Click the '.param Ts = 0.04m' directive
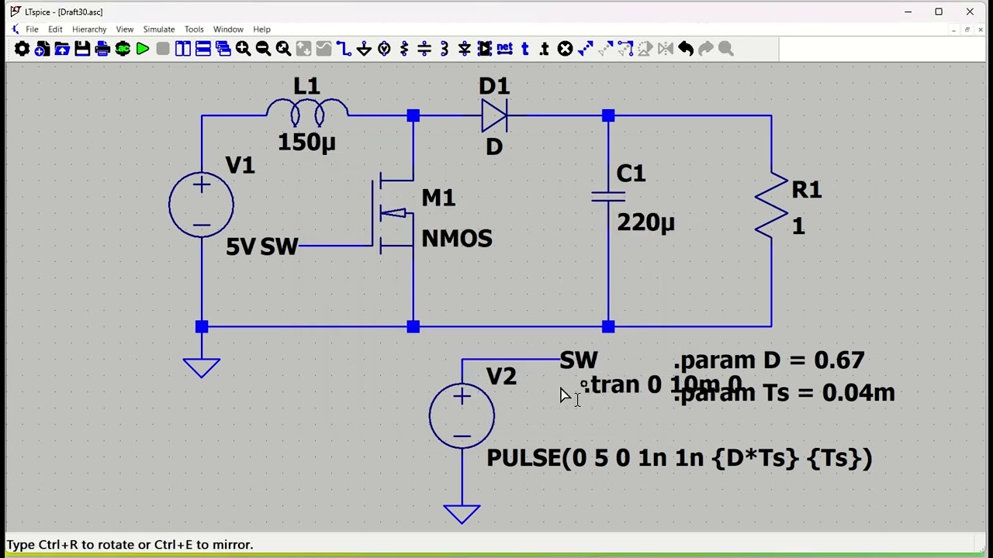The height and width of the screenshot is (558, 993). [784, 393]
